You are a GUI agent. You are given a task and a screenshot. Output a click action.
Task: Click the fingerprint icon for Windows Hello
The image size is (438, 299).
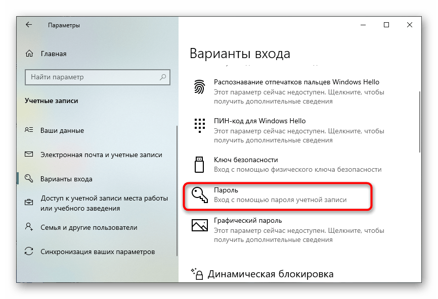pos(199,86)
